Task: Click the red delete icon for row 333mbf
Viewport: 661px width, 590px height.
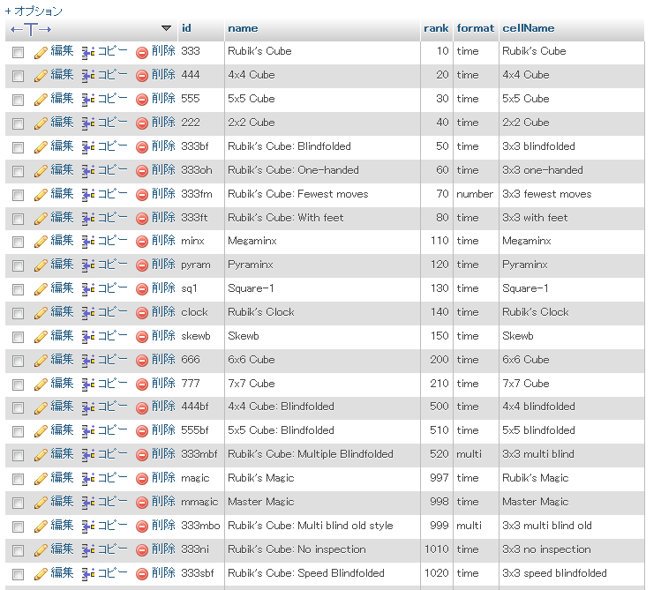Action: coord(142,456)
